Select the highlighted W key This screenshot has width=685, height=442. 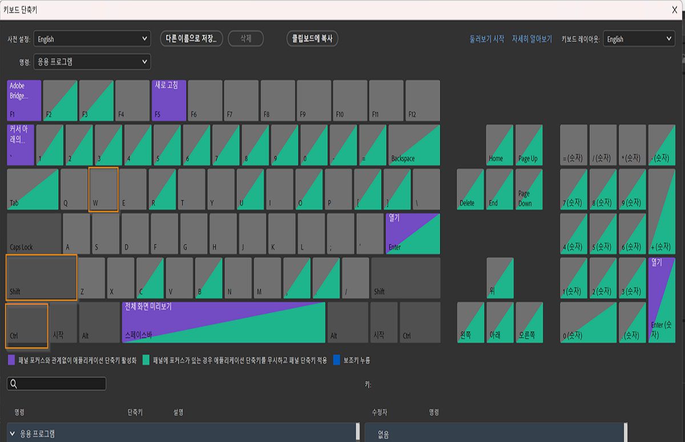point(104,189)
